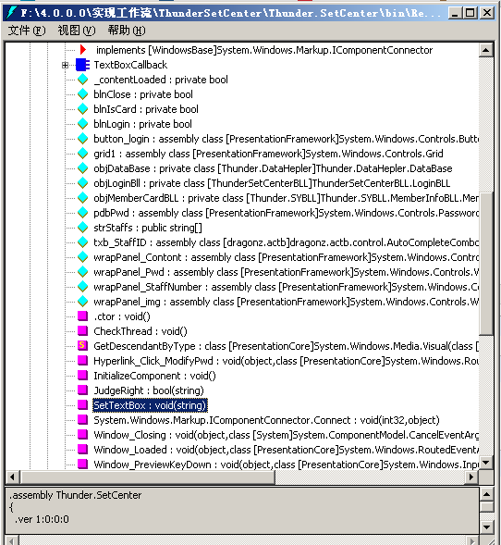Open the 视图(V) menu
Viewport: 501px width, 545px height.
click(77, 31)
